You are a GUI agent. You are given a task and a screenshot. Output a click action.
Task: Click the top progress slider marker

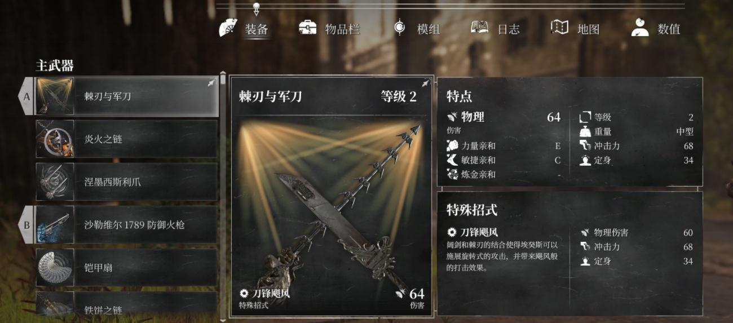click(257, 7)
